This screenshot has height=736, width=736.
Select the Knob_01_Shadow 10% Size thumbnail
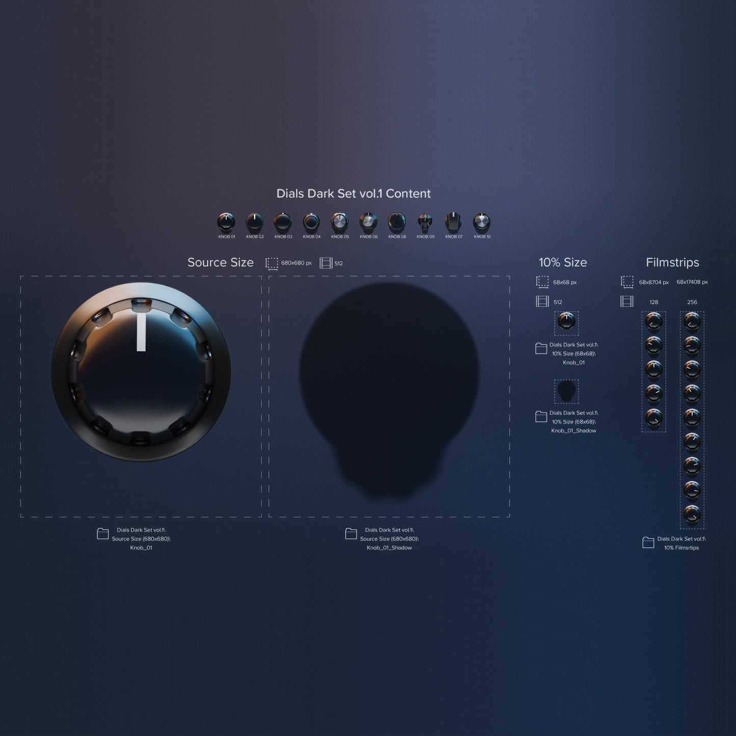tap(566, 392)
